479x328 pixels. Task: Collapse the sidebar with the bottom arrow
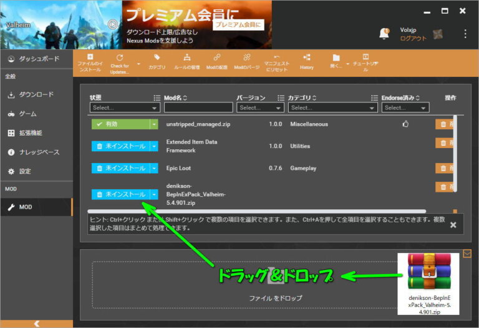(x=36, y=324)
